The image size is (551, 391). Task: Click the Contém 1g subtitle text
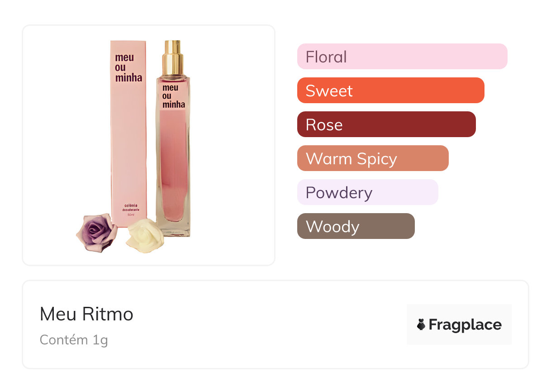coord(74,339)
